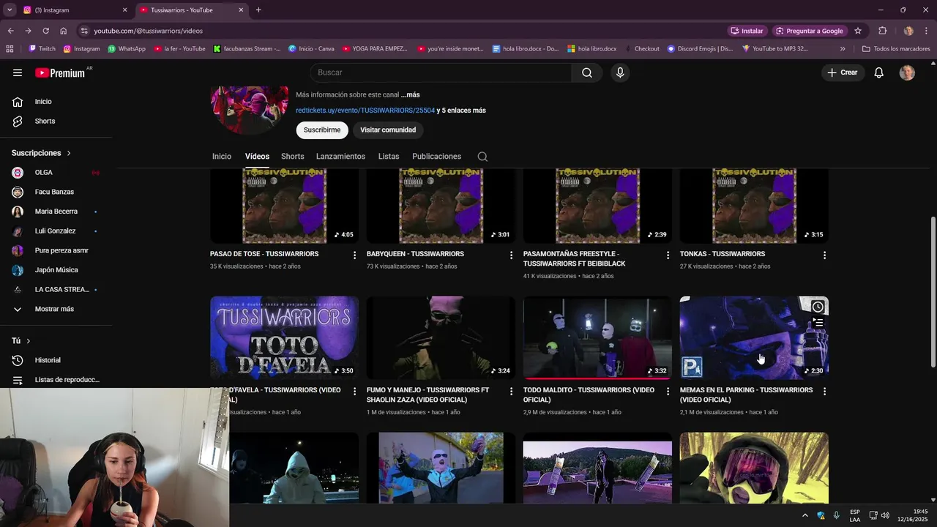Open the notifications bell

(879, 72)
